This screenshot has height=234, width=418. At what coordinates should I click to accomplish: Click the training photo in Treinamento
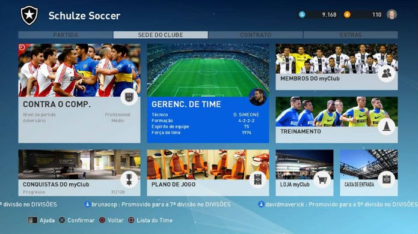[x=337, y=112]
